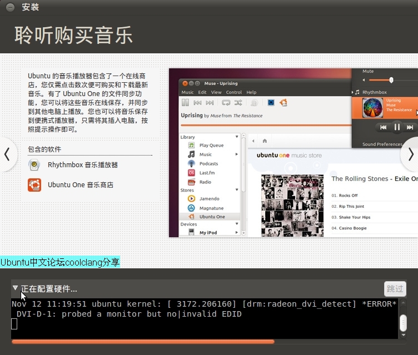Click previous track in the sound menu

pyautogui.click(x=383, y=127)
